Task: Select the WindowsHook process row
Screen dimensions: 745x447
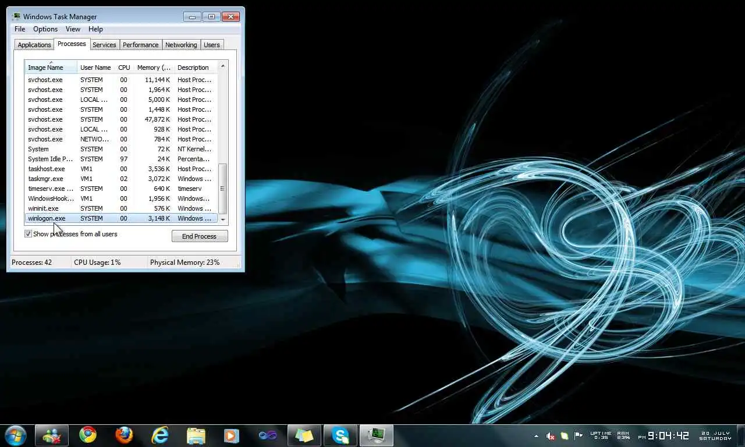Action: pos(121,198)
